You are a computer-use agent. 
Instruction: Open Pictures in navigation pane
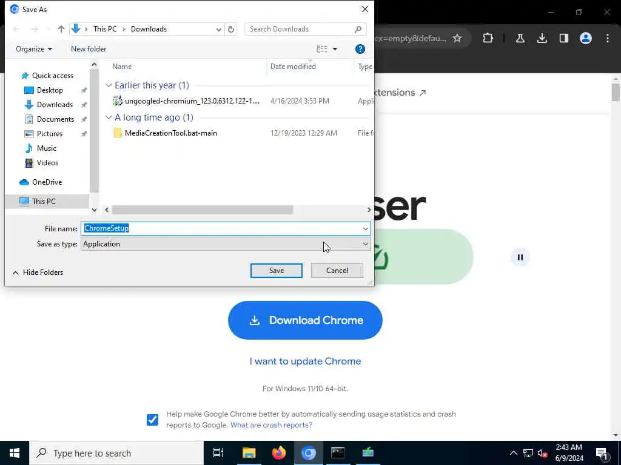[44, 134]
